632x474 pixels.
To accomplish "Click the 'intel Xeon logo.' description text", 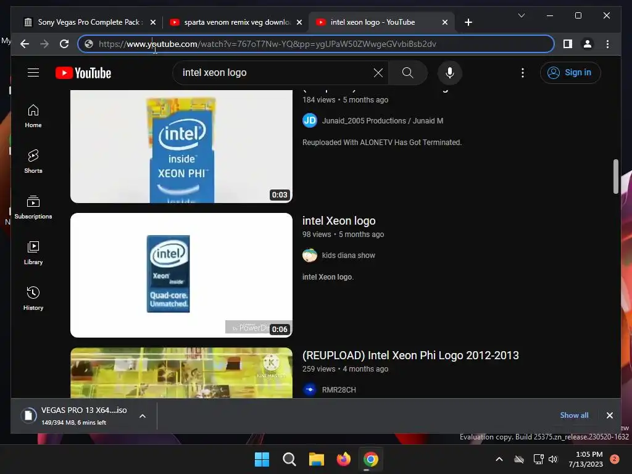I will click(x=328, y=277).
